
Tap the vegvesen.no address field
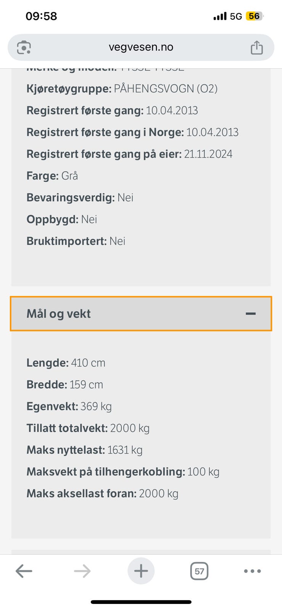coord(141,47)
